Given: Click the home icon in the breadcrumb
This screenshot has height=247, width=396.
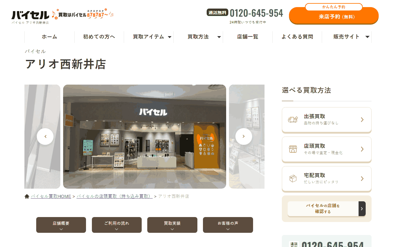Looking at the screenshot, I should click(27, 196).
